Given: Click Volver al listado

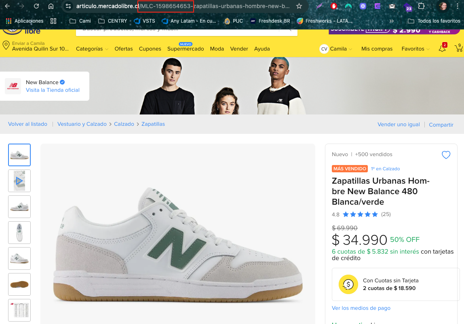Looking at the screenshot, I should point(27,124).
